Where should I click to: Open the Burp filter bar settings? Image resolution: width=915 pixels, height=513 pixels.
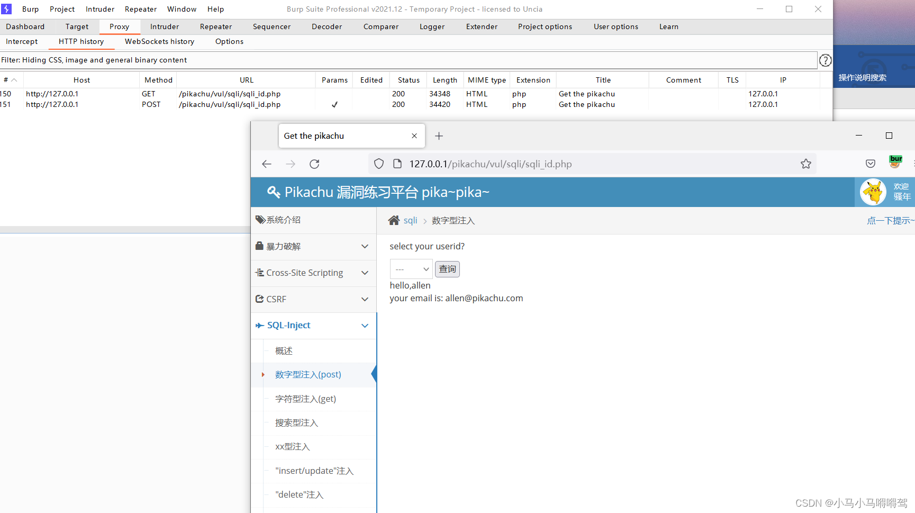click(409, 60)
